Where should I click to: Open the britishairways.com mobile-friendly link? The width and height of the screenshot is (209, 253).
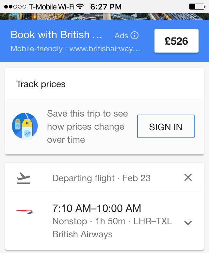click(x=76, y=49)
